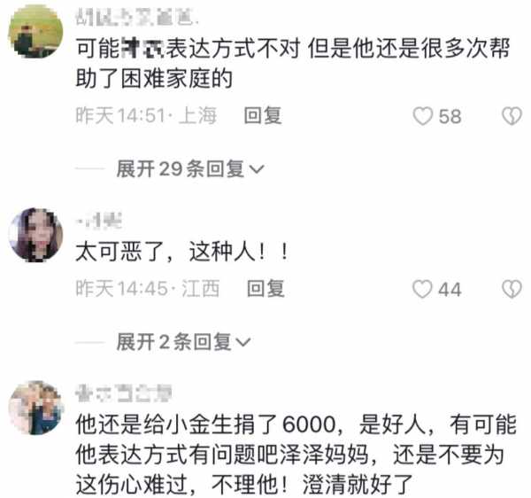Like the comment with 58 likes
Screen dimensions: 531x498
[x=423, y=116]
